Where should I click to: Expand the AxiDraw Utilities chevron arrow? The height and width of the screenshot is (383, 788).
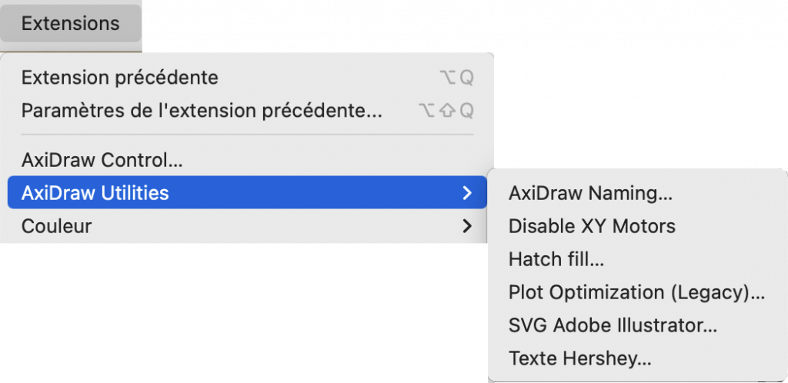click(466, 193)
